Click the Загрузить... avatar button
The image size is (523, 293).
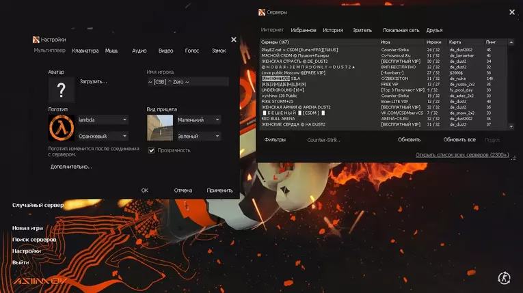(x=94, y=81)
